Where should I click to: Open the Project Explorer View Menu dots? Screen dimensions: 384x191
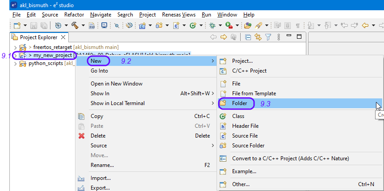point(279,37)
